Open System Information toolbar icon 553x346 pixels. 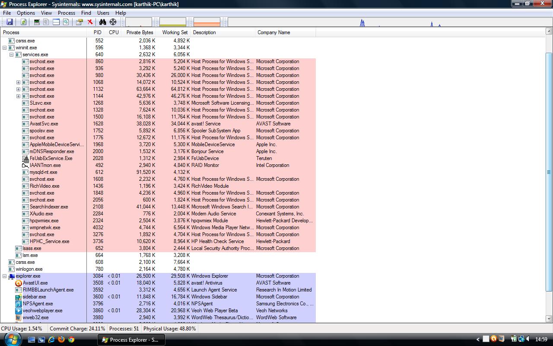click(37, 22)
